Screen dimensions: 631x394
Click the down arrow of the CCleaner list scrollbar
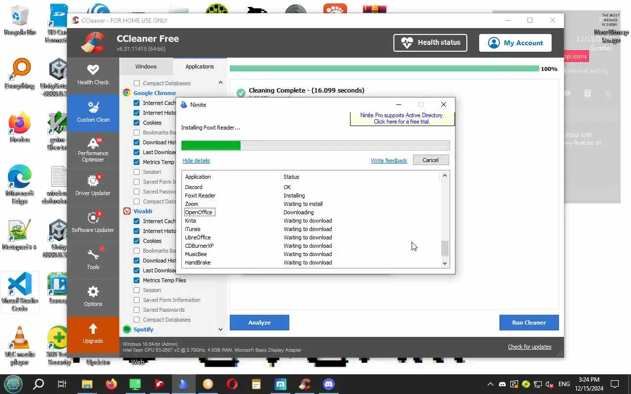tap(220, 329)
